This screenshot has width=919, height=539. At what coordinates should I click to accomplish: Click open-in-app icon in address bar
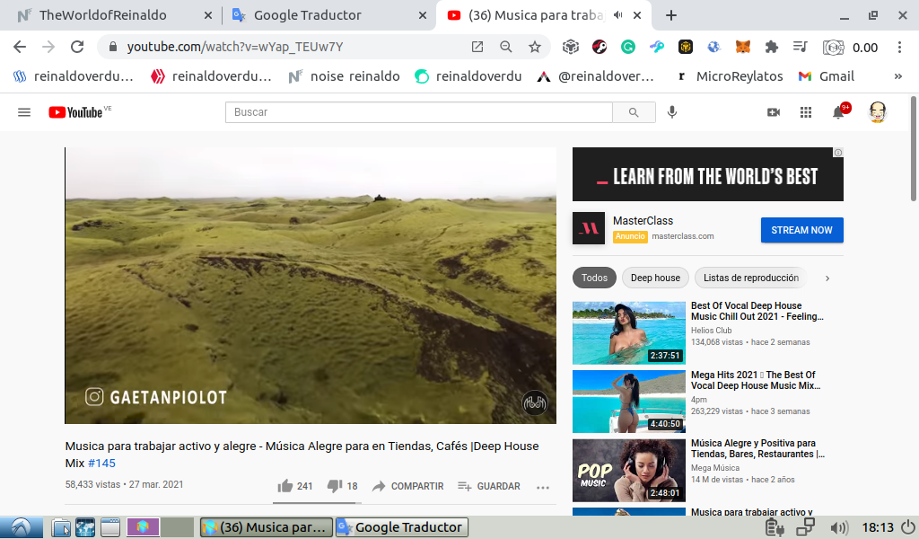pos(477,47)
